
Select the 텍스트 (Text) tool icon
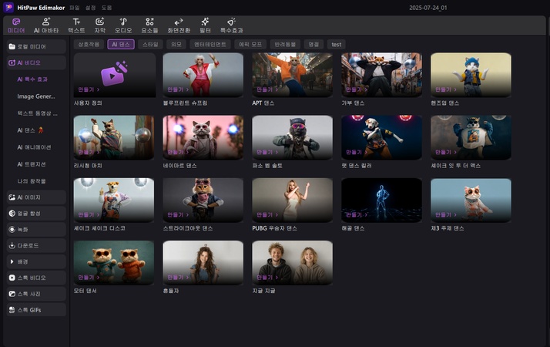pyautogui.click(x=76, y=22)
